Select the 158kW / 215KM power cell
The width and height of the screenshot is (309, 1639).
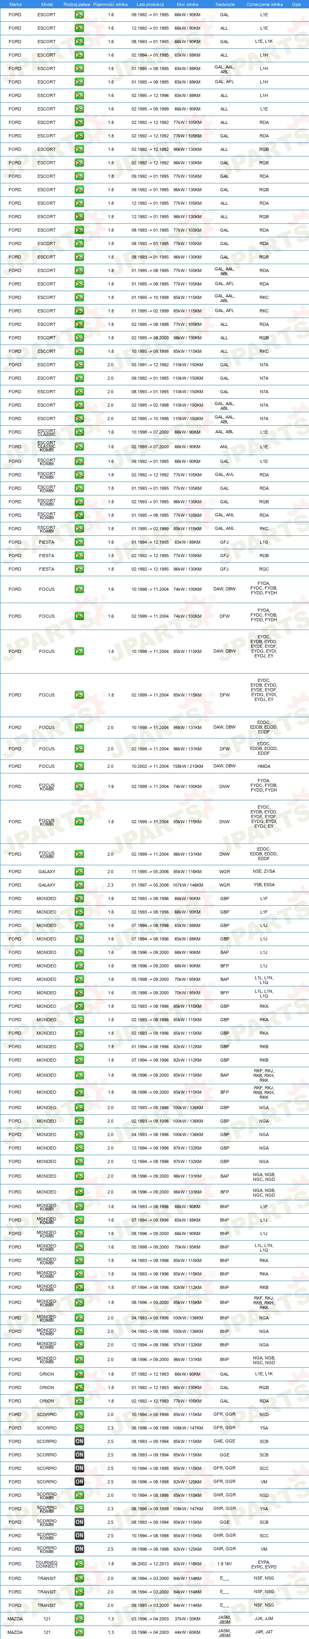tap(188, 766)
